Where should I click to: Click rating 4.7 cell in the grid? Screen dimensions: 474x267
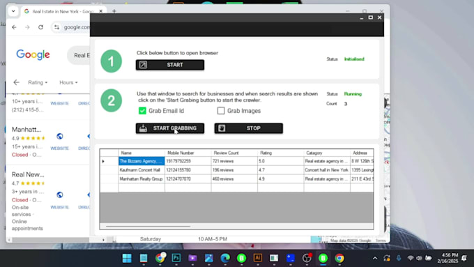point(280,170)
